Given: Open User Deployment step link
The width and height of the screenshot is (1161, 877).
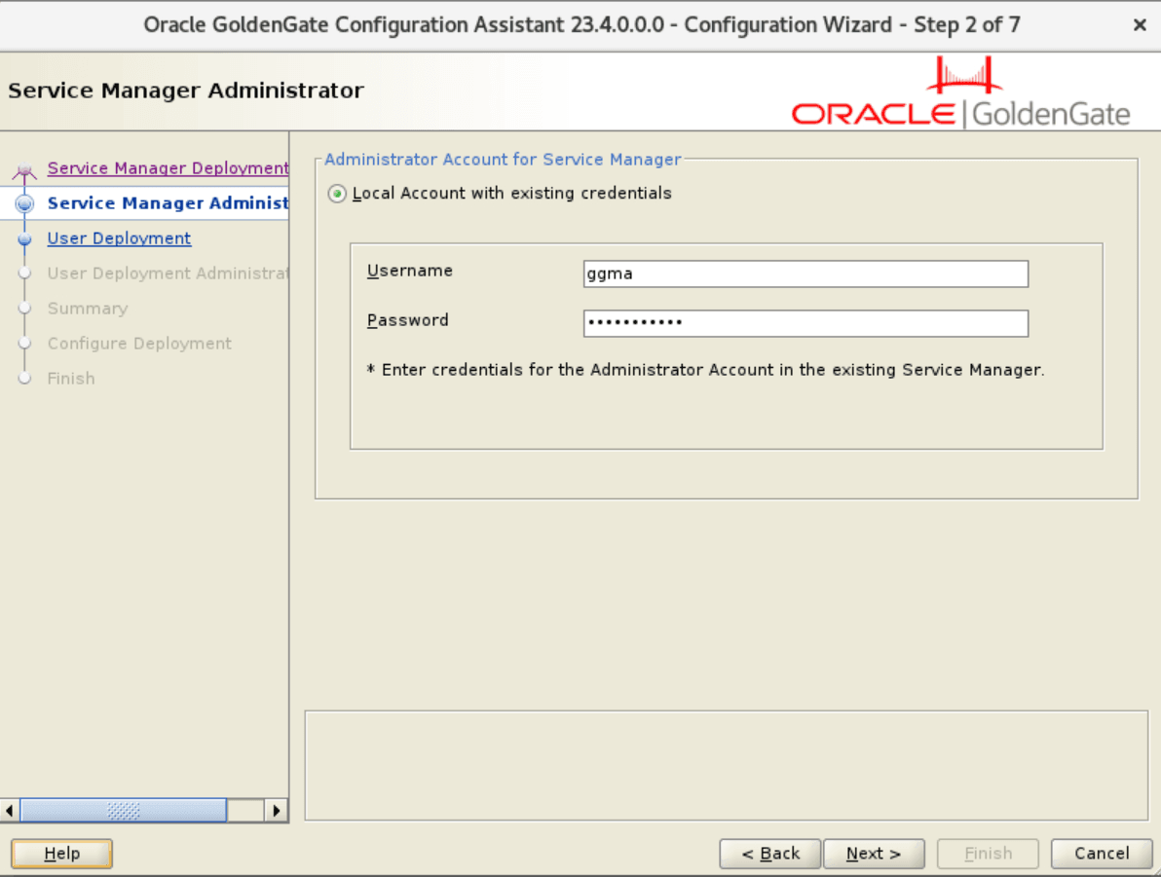Looking at the screenshot, I should (119, 238).
